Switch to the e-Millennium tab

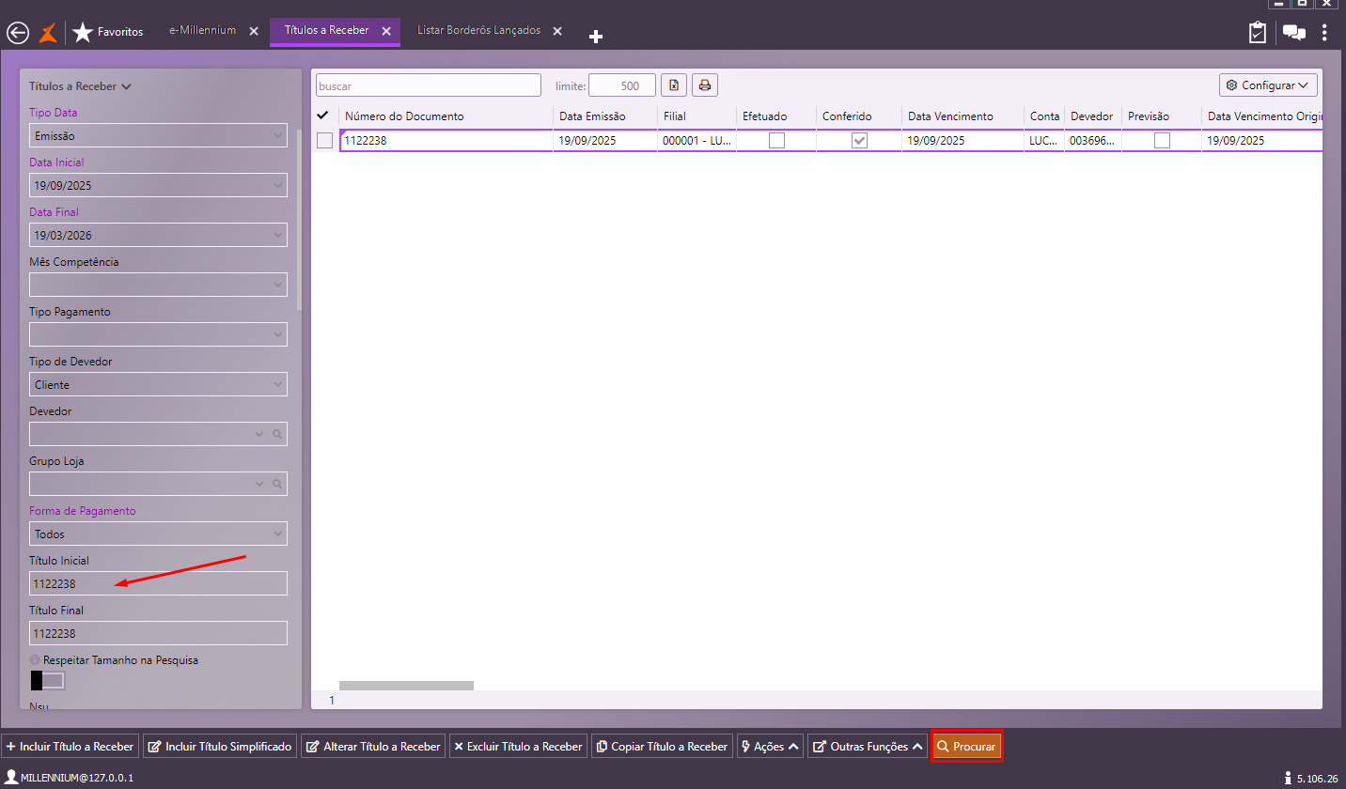coord(203,31)
